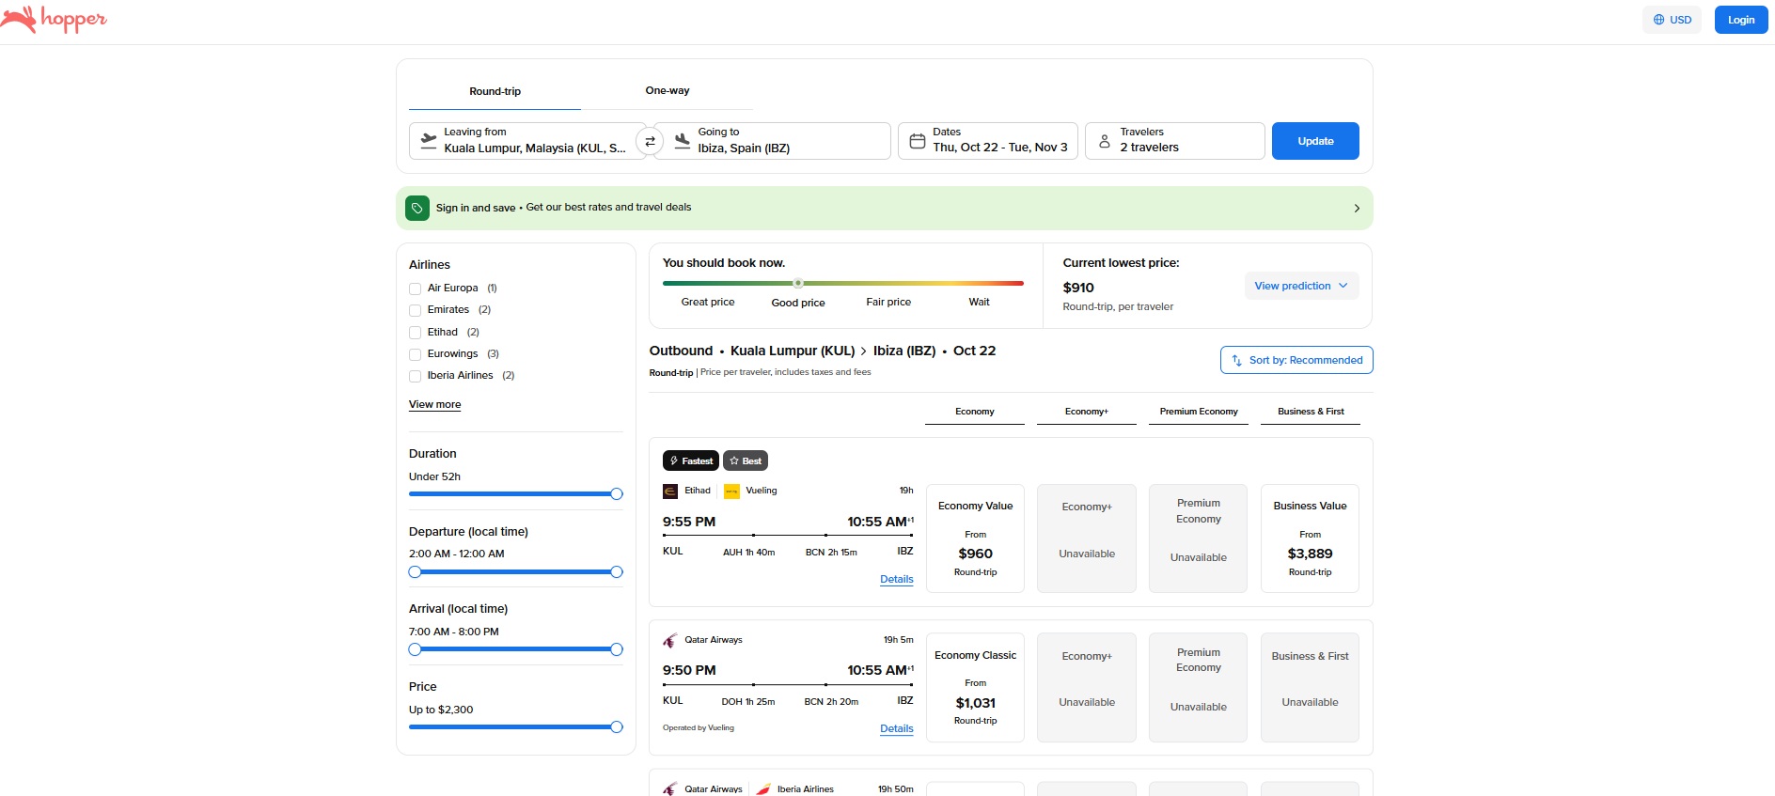1775x796 pixels.
Task: Select the $960 Economy Value fare
Action: click(975, 538)
